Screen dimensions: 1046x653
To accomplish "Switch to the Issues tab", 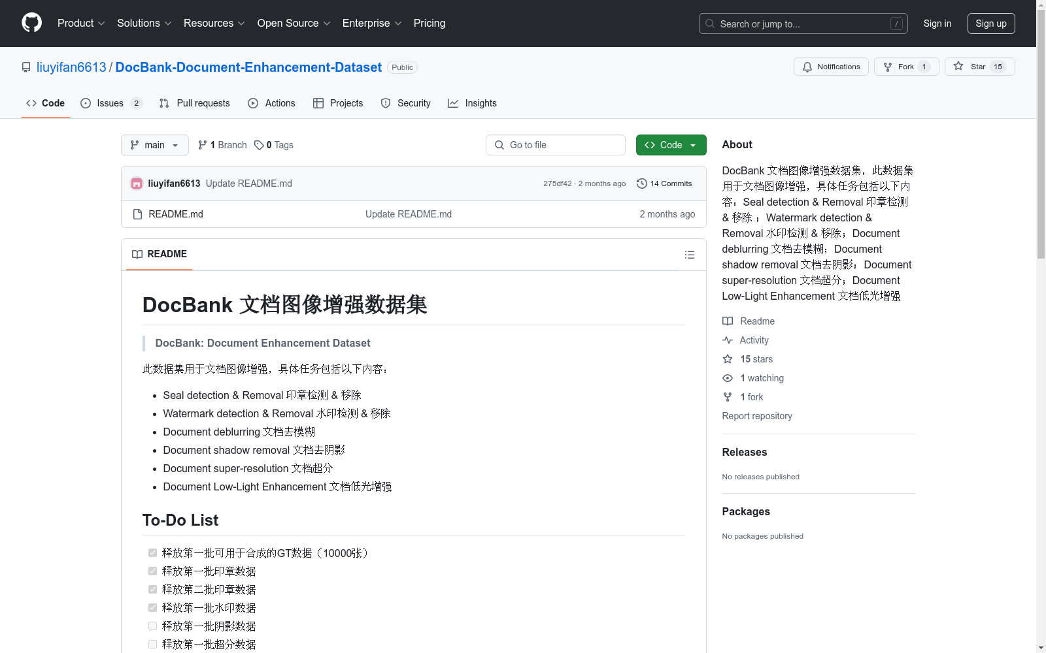I will pyautogui.click(x=109, y=103).
